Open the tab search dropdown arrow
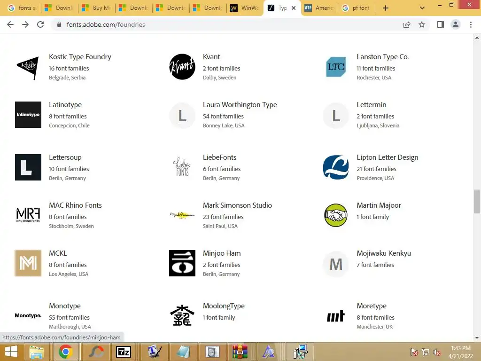481x361 pixels. (422, 8)
